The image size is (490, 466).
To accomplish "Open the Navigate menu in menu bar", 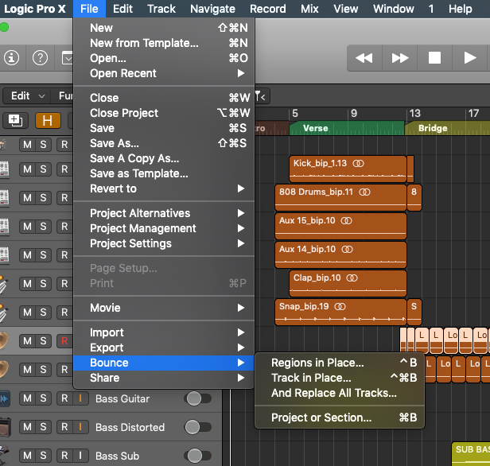I will [212, 9].
